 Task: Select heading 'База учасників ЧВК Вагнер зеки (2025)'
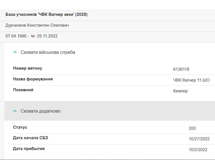pos(46,14)
